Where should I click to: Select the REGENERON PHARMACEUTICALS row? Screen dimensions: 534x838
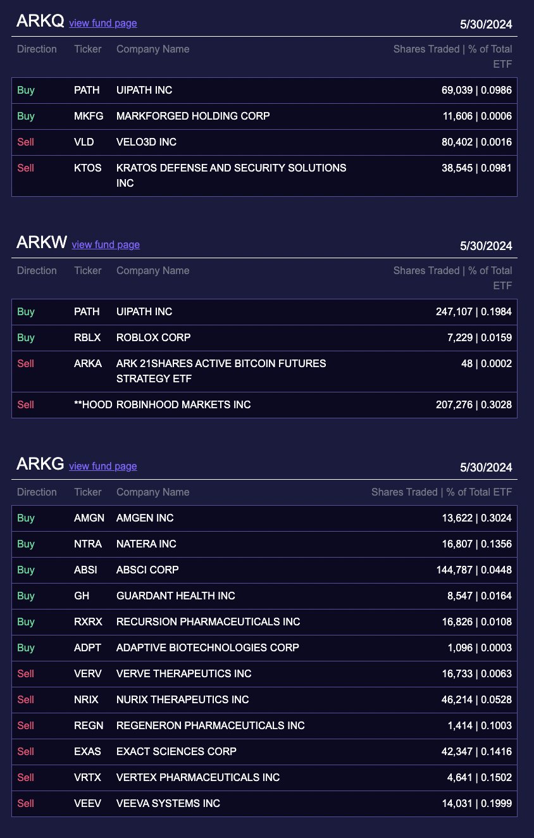point(264,726)
